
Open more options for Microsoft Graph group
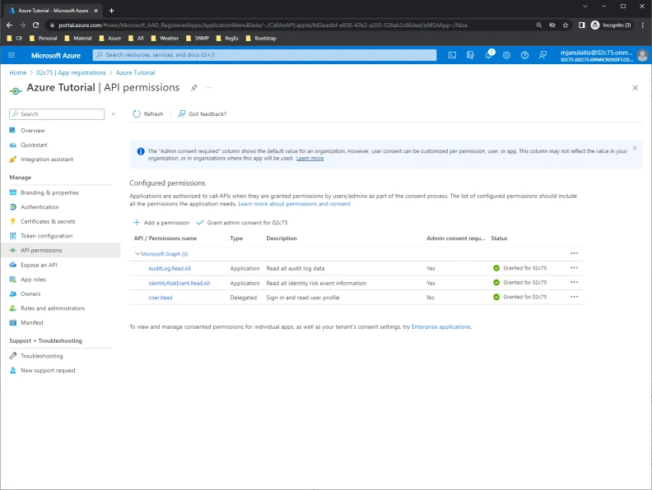coord(575,253)
